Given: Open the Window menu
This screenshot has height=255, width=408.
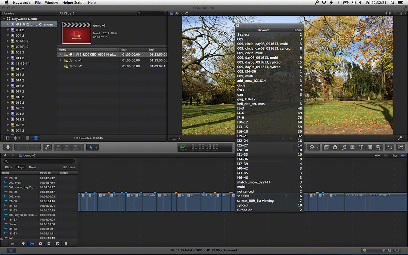Looking at the screenshot, I should coord(51,3).
